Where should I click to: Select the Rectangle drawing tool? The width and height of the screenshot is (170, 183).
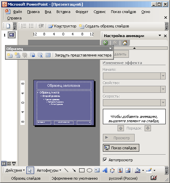click(82, 170)
